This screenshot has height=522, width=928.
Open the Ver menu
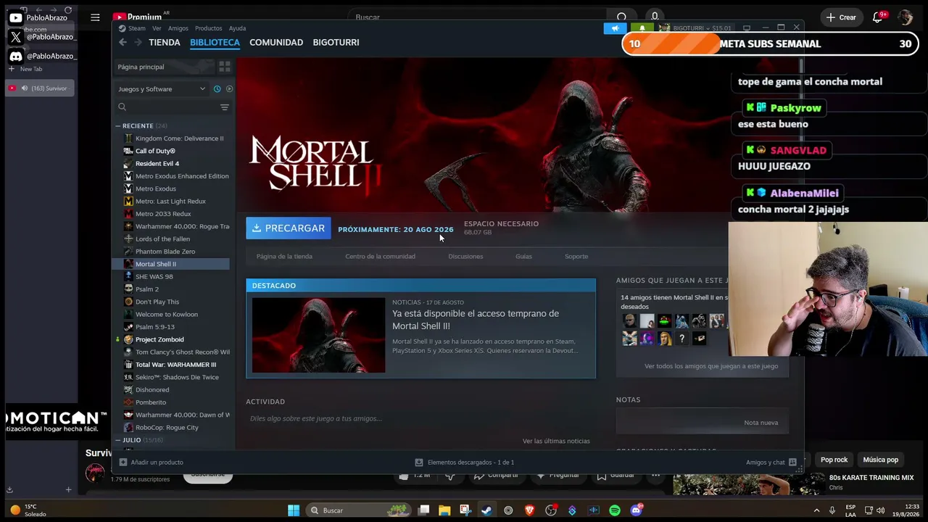(x=157, y=28)
